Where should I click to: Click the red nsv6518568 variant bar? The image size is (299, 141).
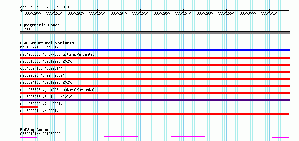155,65
